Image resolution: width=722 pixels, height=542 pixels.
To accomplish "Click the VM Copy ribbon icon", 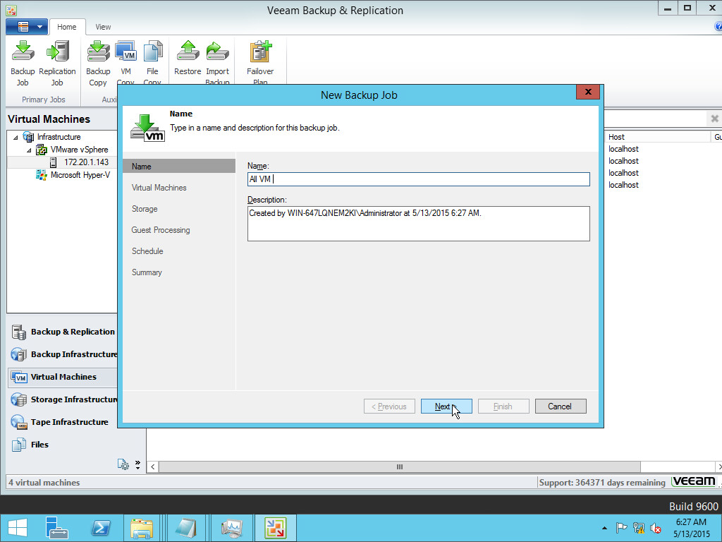I will point(126,63).
